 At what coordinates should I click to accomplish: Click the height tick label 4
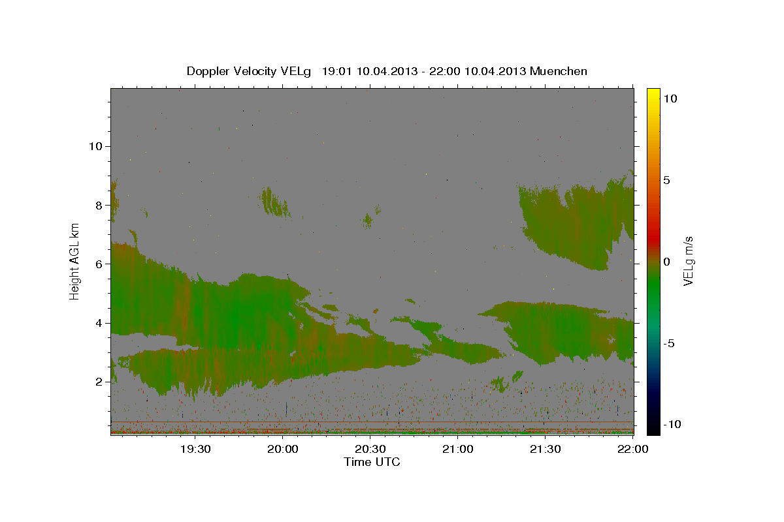99,323
